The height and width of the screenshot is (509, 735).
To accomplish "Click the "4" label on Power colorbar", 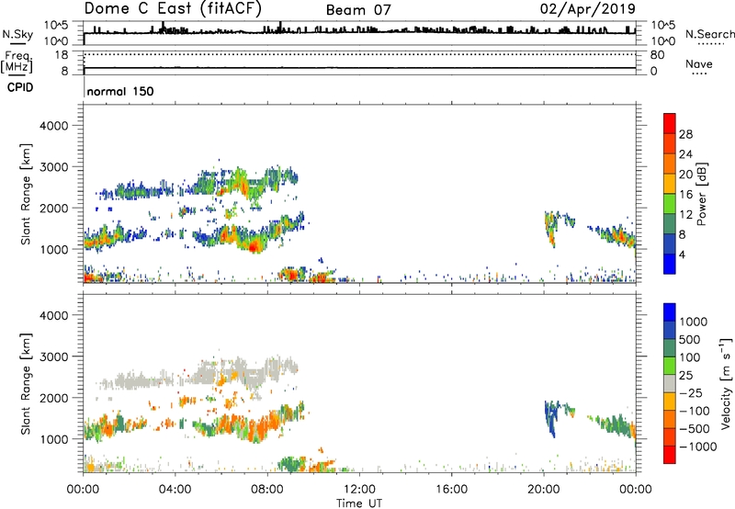I will [x=682, y=255].
